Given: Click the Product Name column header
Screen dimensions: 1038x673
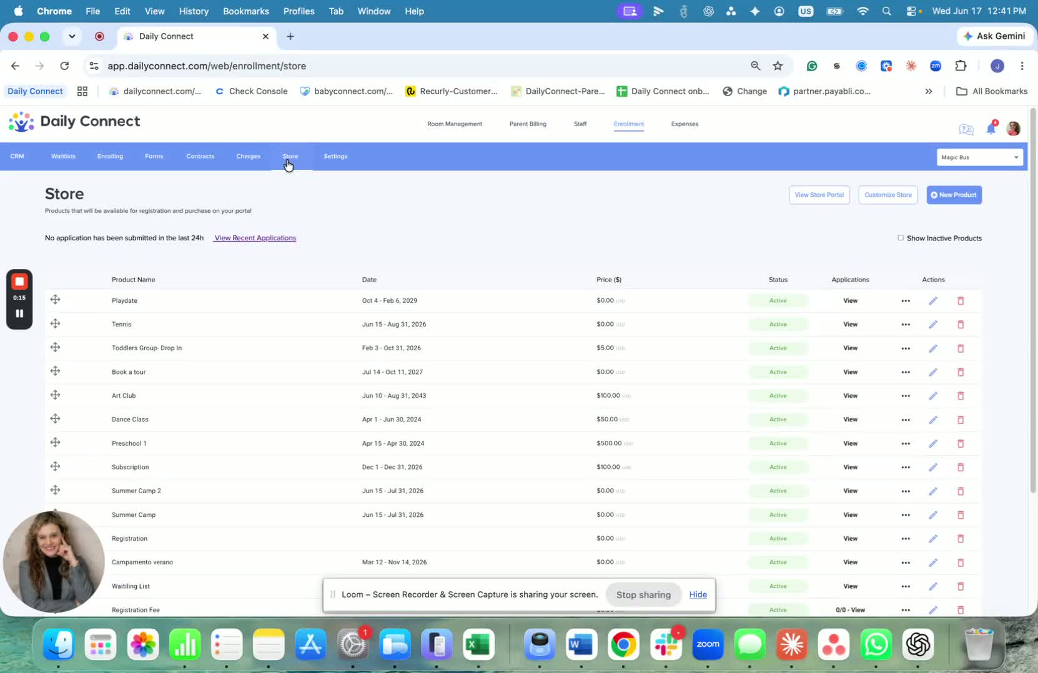Looking at the screenshot, I should (133, 280).
